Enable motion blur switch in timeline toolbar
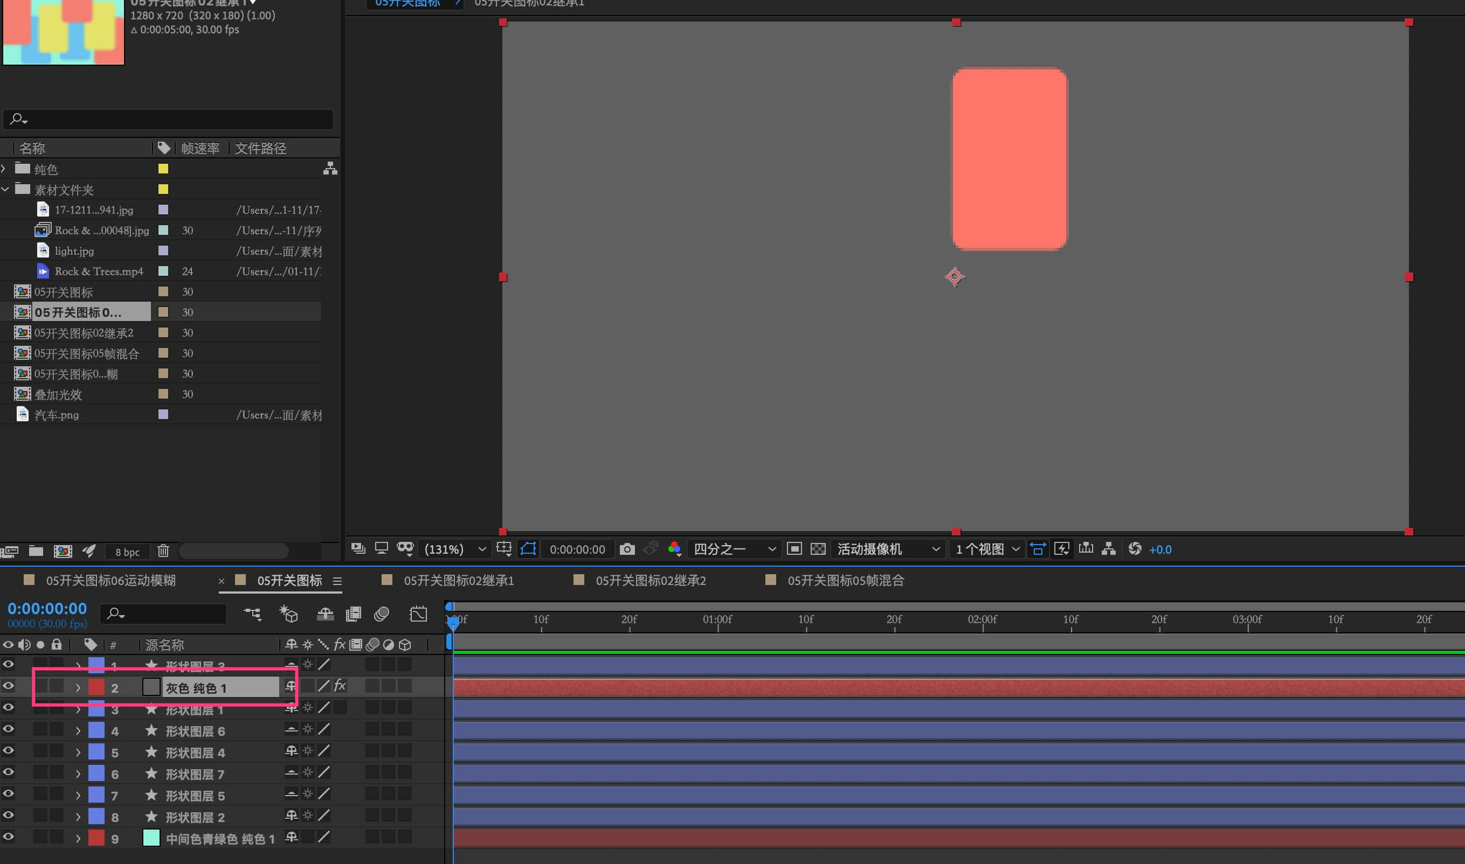This screenshot has width=1465, height=864. click(x=382, y=614)
